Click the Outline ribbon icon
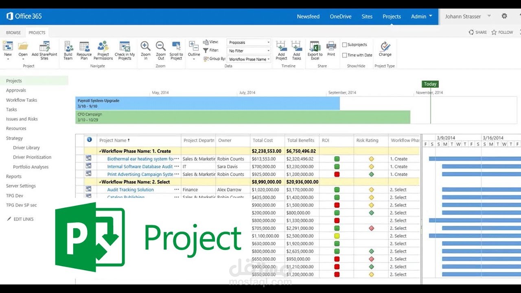The height and width of the screenshot is (293, 521). point(194,46)
